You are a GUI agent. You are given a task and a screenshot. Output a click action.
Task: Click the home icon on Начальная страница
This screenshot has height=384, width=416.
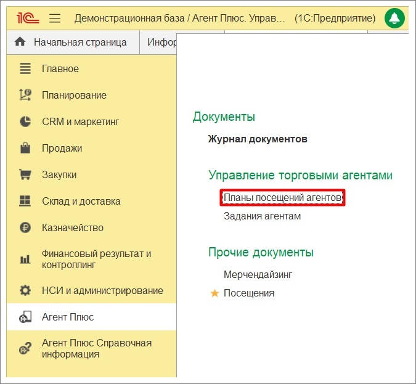[x=20, y=42]
